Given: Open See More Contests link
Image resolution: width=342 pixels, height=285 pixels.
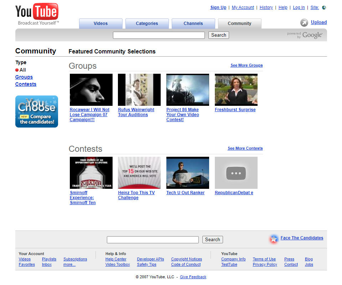Looking at the screenshot, I should (245, 148).
